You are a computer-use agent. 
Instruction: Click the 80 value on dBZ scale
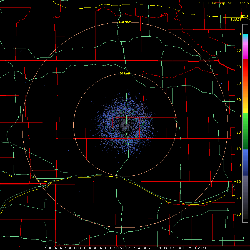239,34
